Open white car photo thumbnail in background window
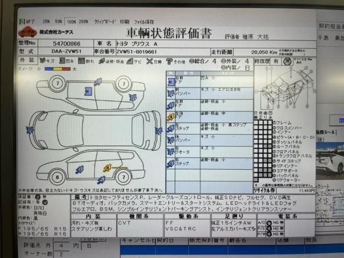 click(329, 161)
